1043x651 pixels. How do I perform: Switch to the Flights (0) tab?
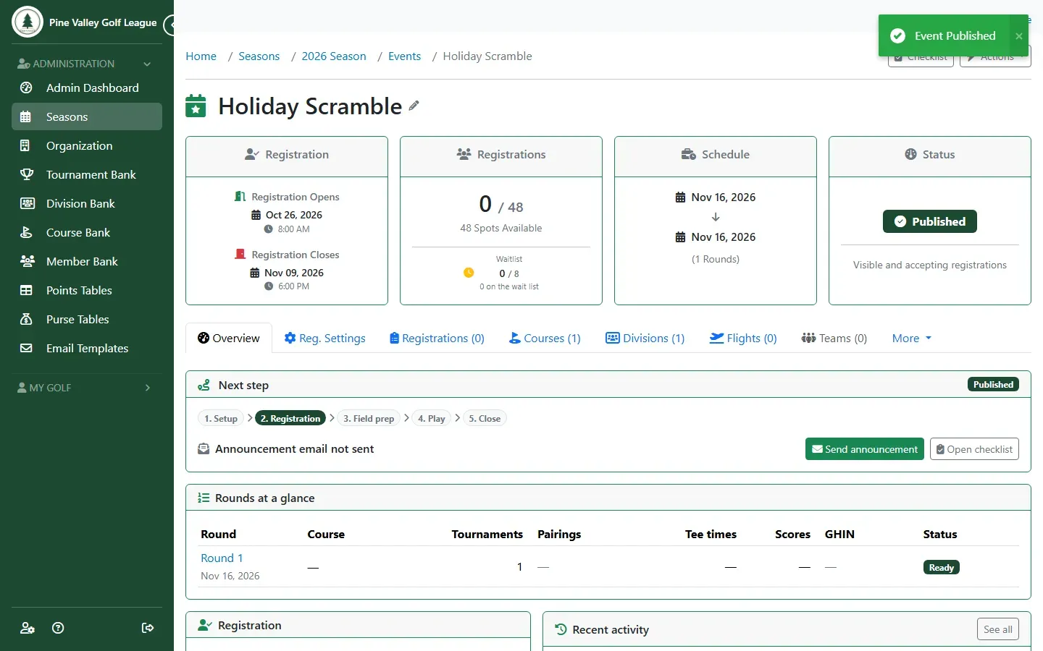[x=743, y=338]
